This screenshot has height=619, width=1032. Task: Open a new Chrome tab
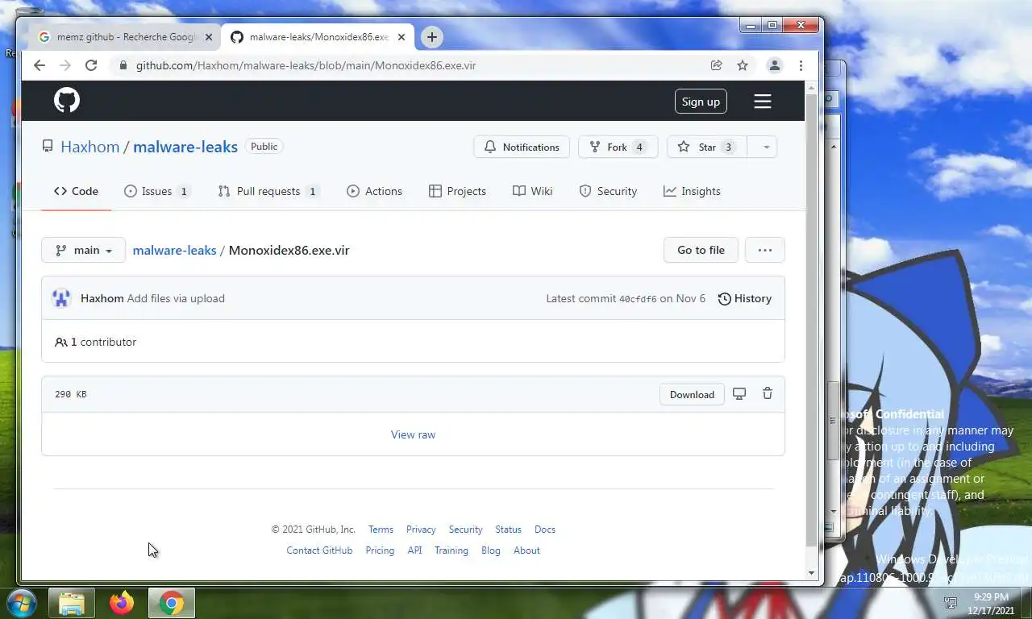coord(432,37)
